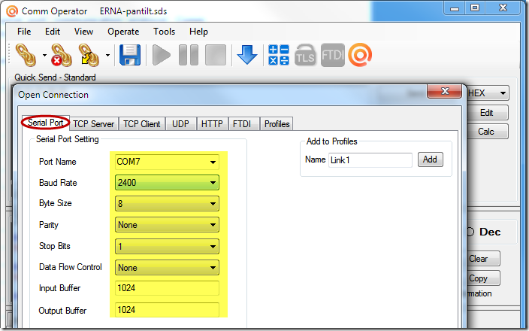Expand the Data Flow Control dropdown
529x331 pixels.
(167, 268)
